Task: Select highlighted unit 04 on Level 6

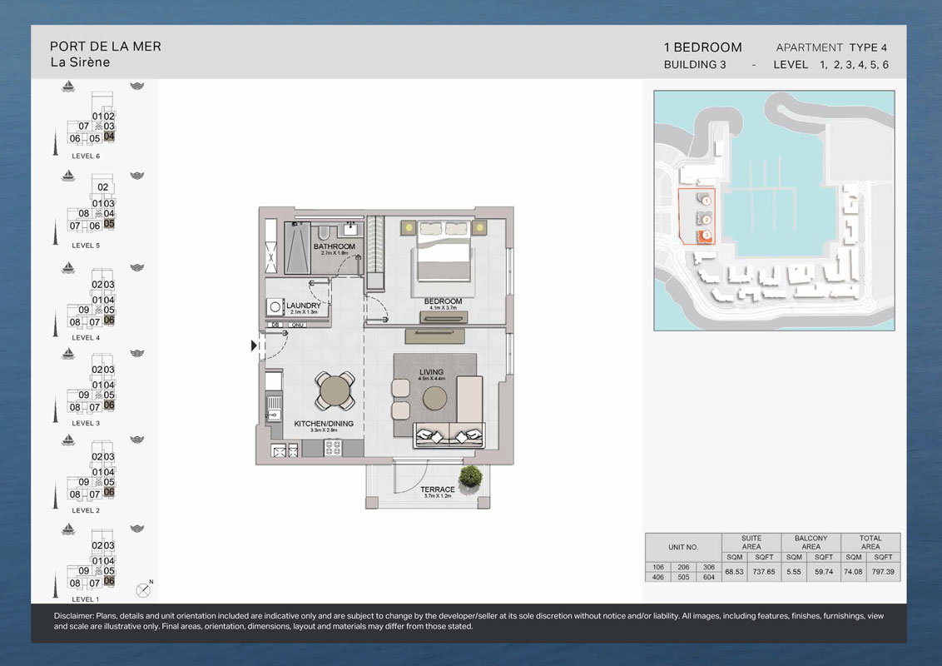Action: coord(109,137)
